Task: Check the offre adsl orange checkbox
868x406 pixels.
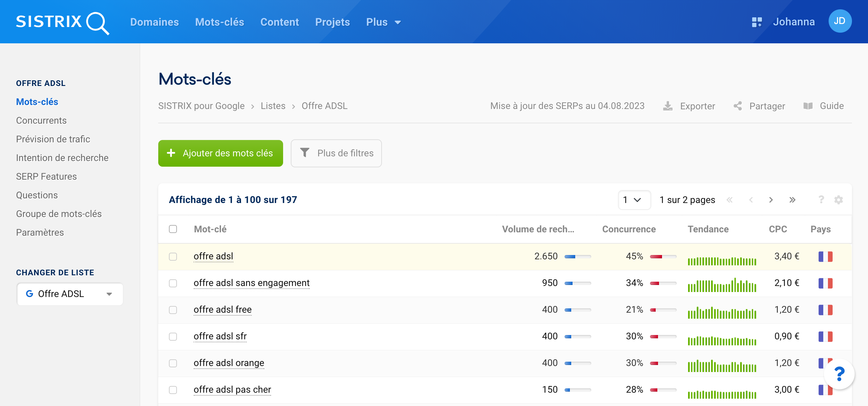Action: pyautogui.click(x=173, y=363)
